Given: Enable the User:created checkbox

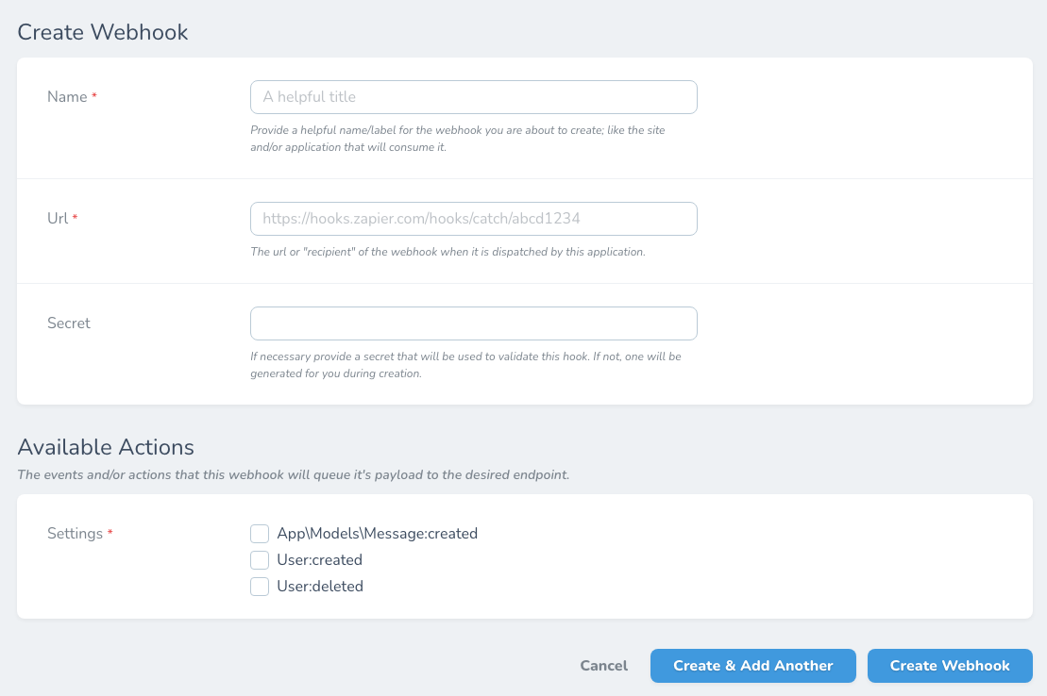Looking at the screenshot, I should click(x=260, y=560).
